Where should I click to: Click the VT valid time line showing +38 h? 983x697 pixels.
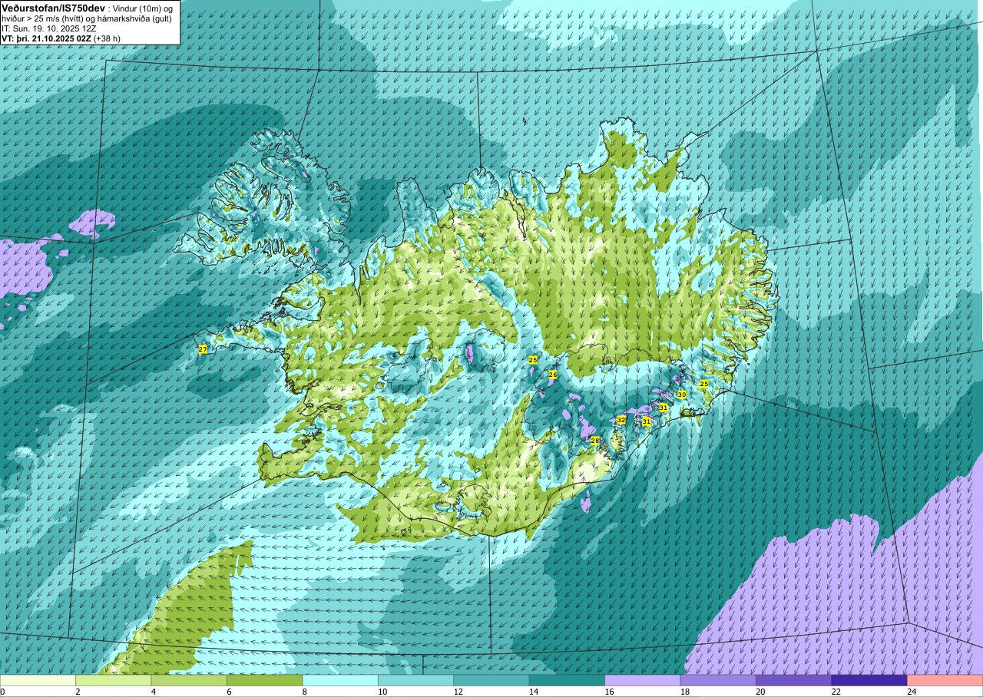tap(61, 38)
